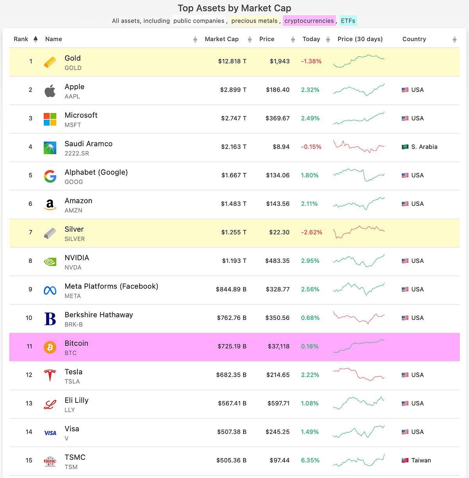Click the ETFs filter tag
Viewport: 469px width, 478px height.
click(x=348, y=21)
